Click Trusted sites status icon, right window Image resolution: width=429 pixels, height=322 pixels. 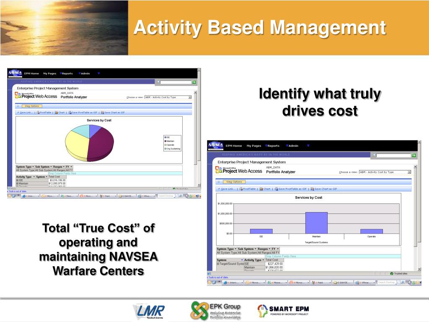pos(392,273)
